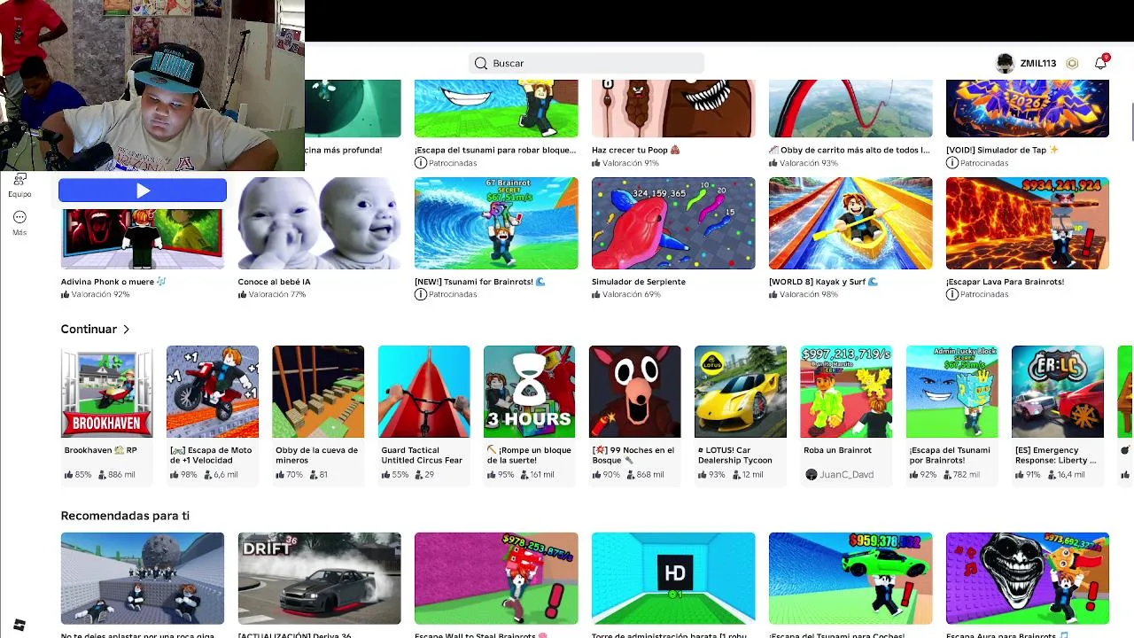Open Escapa del tsunami para robar bloques
The image size is (1134, 638).
coord(496,108)
